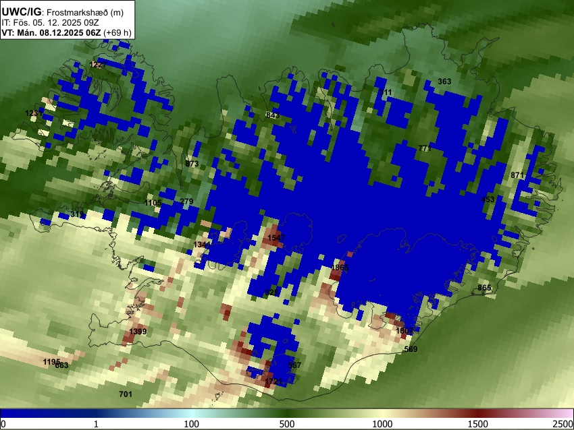574x430 pixels.
Task: Click the legend tick label 1000
Action: (382, 424)
